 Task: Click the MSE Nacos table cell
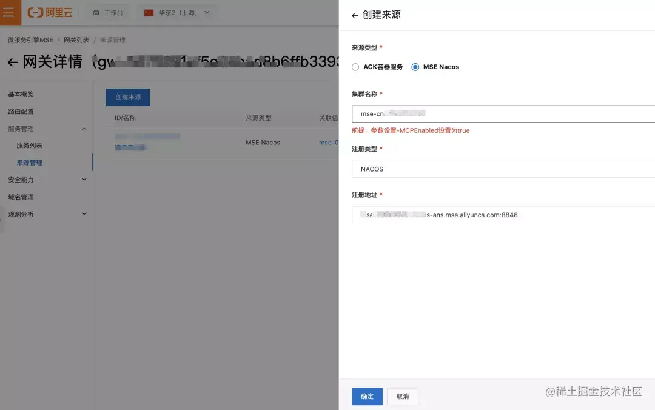[263, 143]
